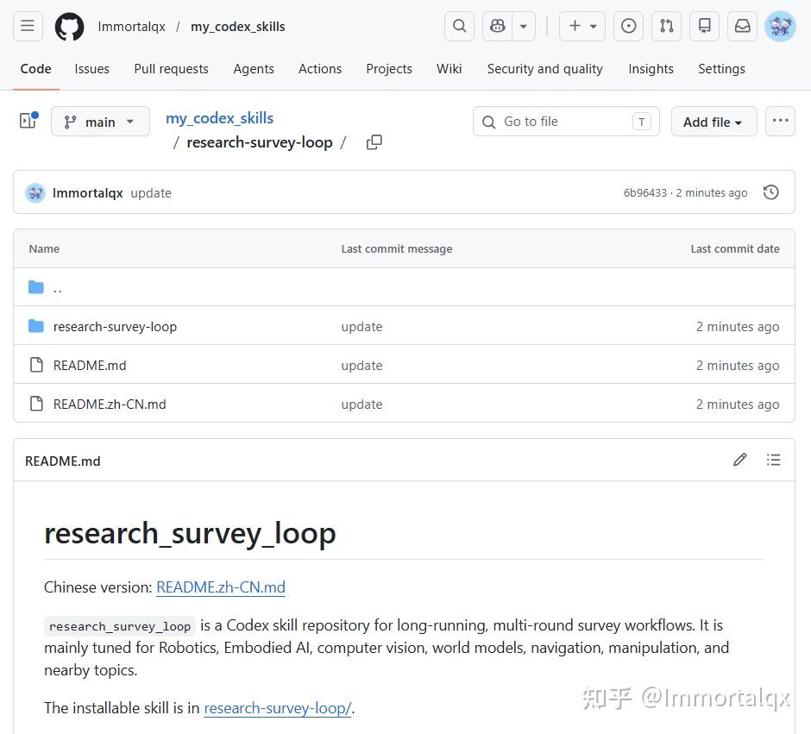Switch to the Issues tab

pos(92,69)
